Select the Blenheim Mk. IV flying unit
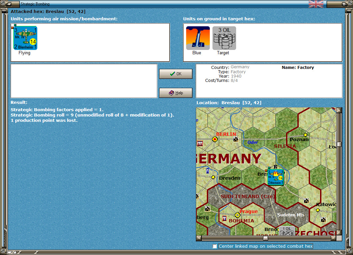The width and height of the screenshot is (353, 255). [x=25, y=38]
